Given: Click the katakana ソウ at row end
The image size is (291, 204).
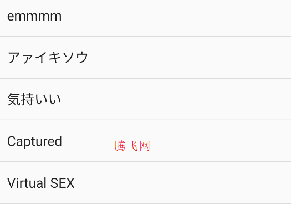Looking at the screenshot, I should (x=75, y=57).
